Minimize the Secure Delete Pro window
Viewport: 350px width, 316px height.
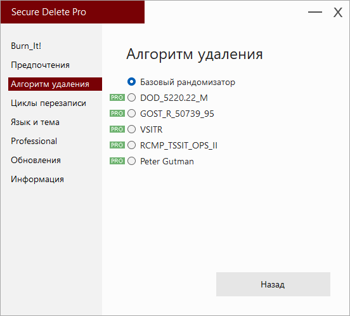(x=315, y=12)
